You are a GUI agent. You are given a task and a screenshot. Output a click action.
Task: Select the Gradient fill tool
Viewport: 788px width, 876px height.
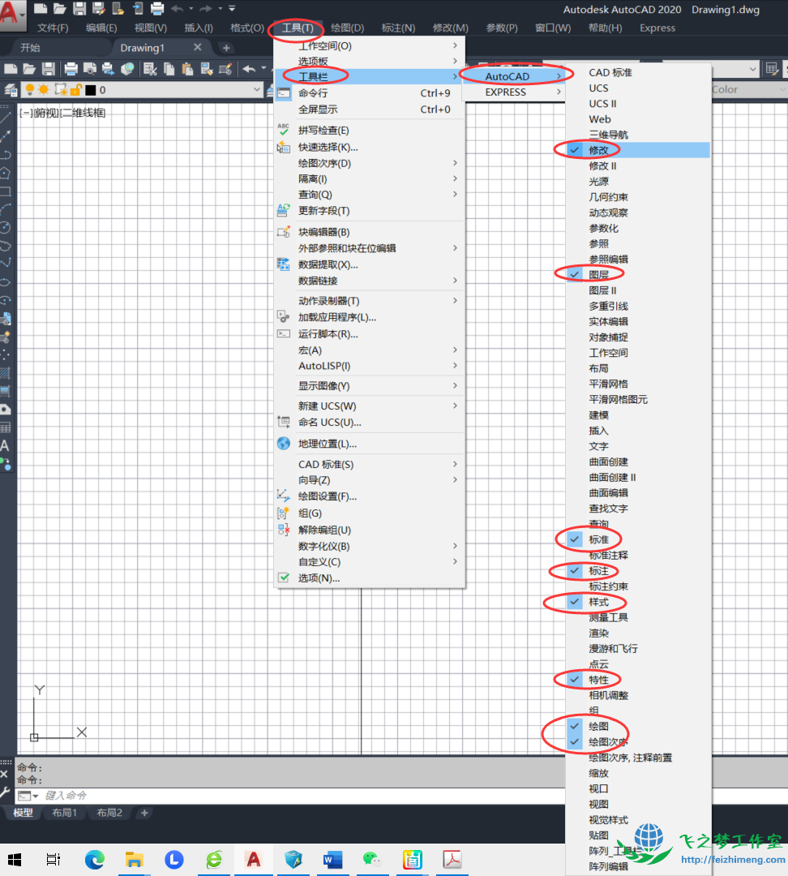click(x=6, y=391)
